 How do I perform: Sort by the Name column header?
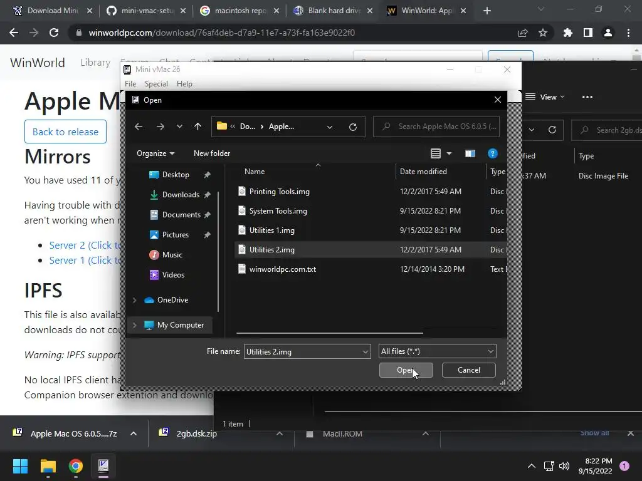(x=255, y=172)
